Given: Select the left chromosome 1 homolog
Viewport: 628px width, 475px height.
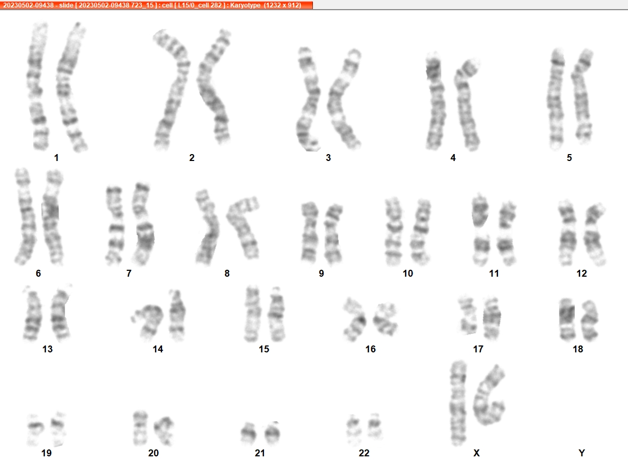Looking at the screenshot, I should (x=37, y=86).
